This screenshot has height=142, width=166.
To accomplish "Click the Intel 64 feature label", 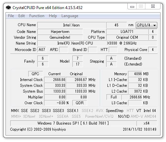I will click(150, 111).
